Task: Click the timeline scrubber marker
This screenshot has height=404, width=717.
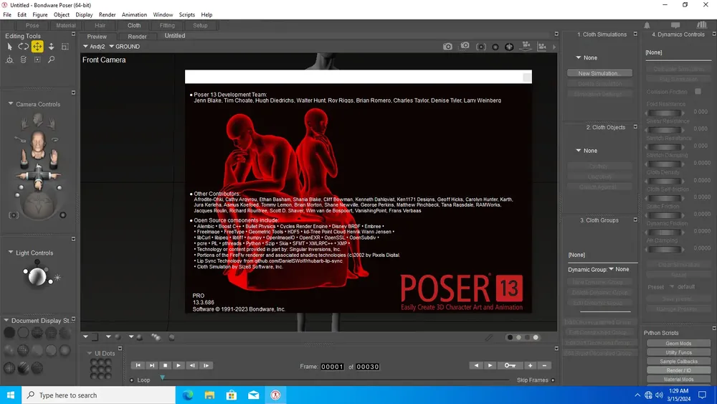Action: [x=162, y=378]
